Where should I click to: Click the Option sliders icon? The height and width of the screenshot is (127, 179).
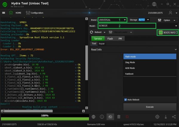[x=160, y=20]
